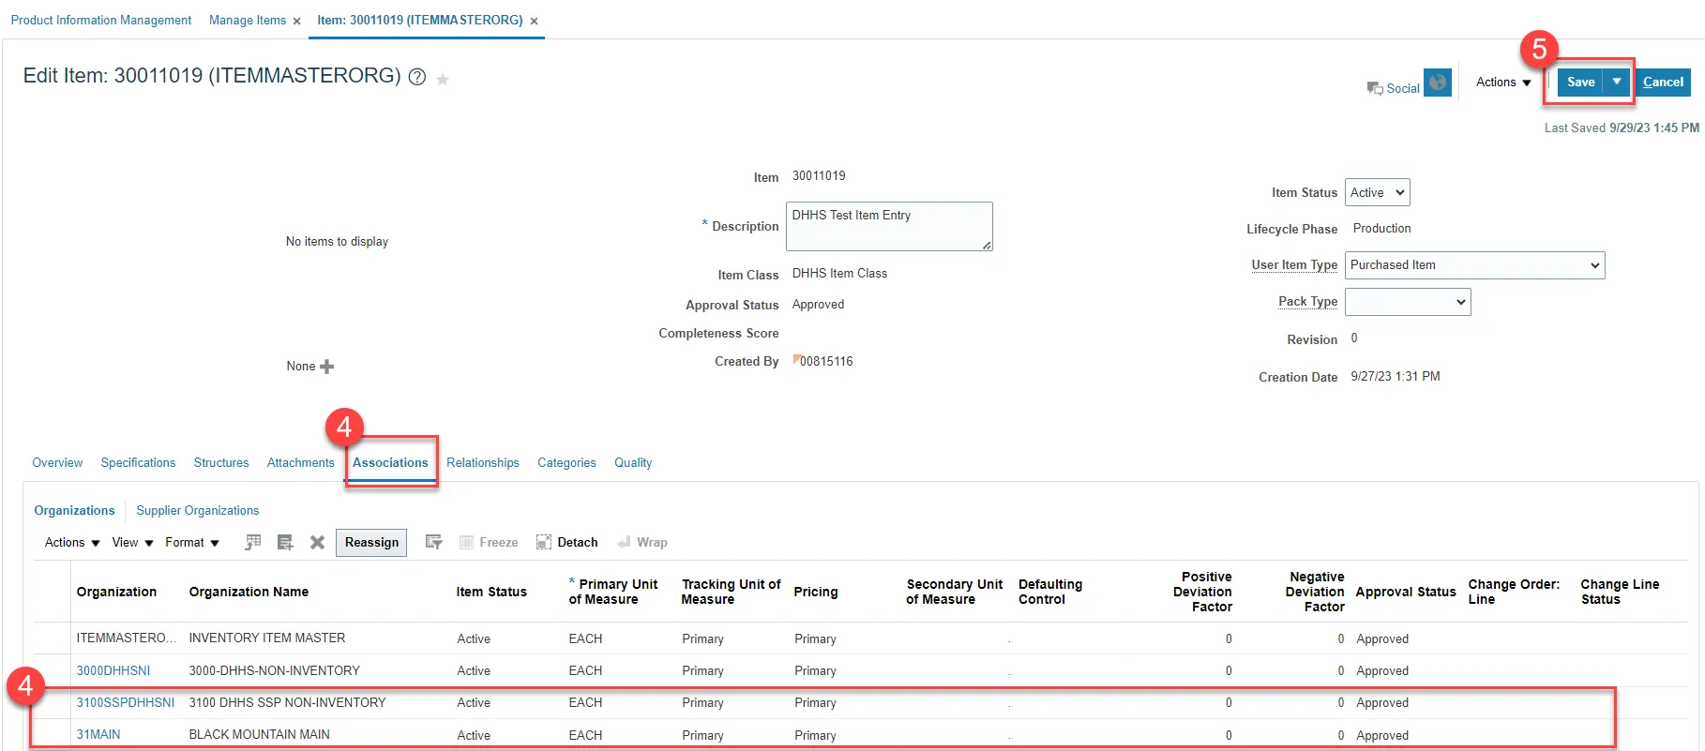This screenshot has width=1705, height=751.
Task: Open the Pack Type dropdown
Action: [x=1407, y=302]
